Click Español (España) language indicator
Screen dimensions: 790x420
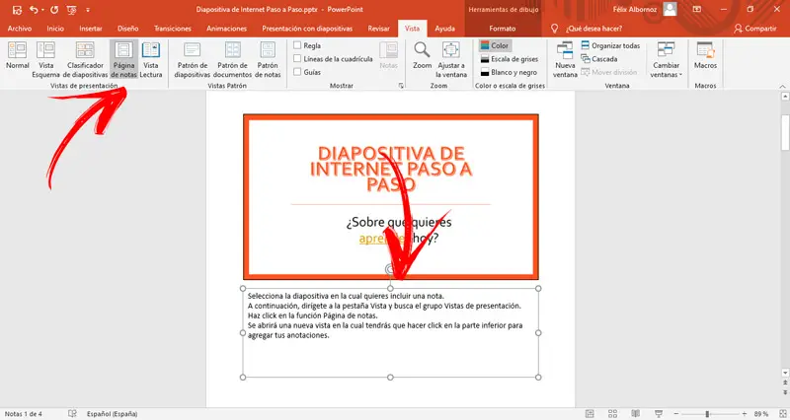tap(112, 414)
